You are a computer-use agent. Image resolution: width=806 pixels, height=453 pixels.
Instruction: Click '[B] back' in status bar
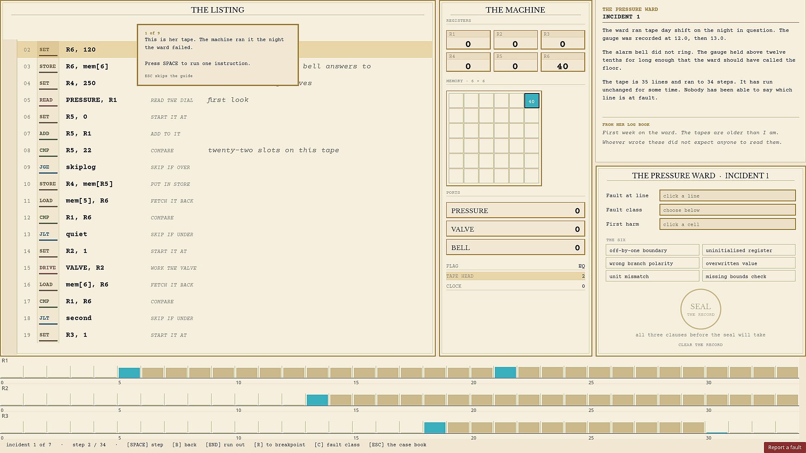(x=184, y=445)
